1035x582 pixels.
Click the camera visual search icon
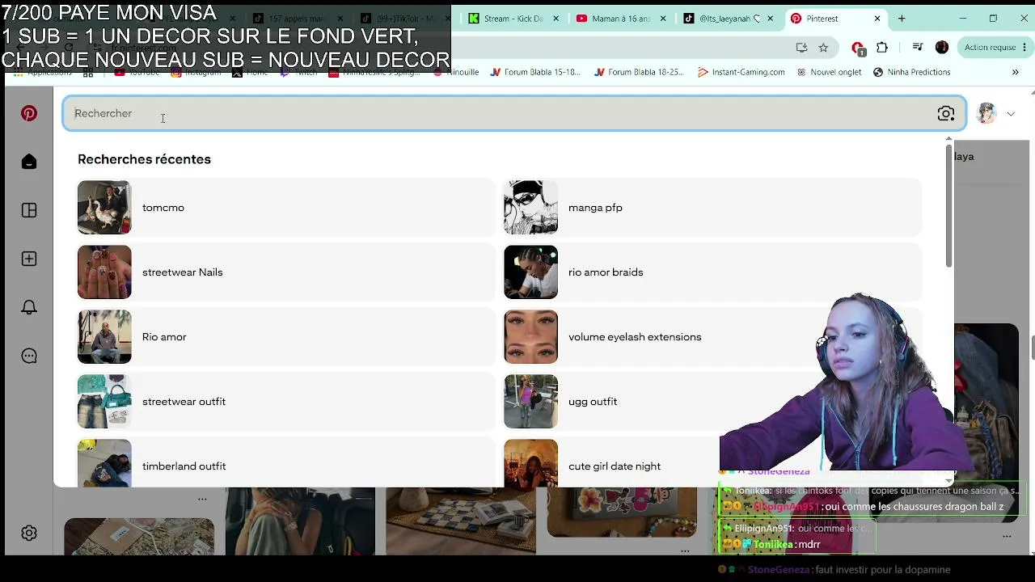946,113
